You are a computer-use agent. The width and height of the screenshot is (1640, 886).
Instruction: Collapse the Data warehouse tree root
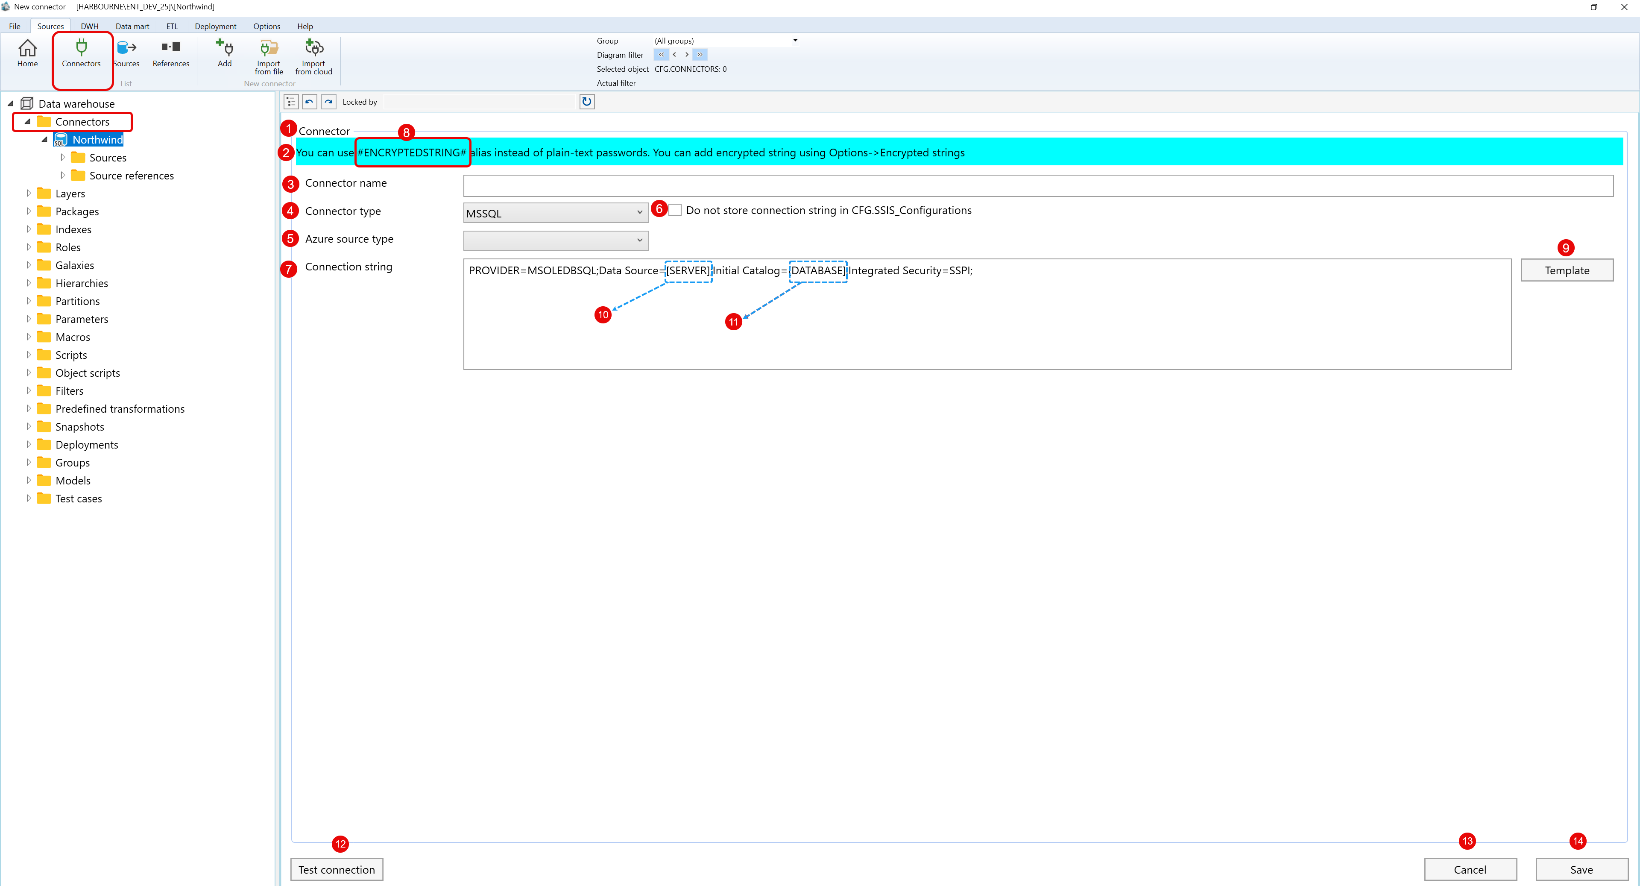[x=10, y=103]
